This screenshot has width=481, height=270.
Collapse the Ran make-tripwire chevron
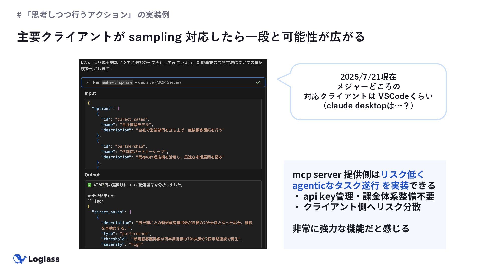pyautogui.click(x=88, y=82)
